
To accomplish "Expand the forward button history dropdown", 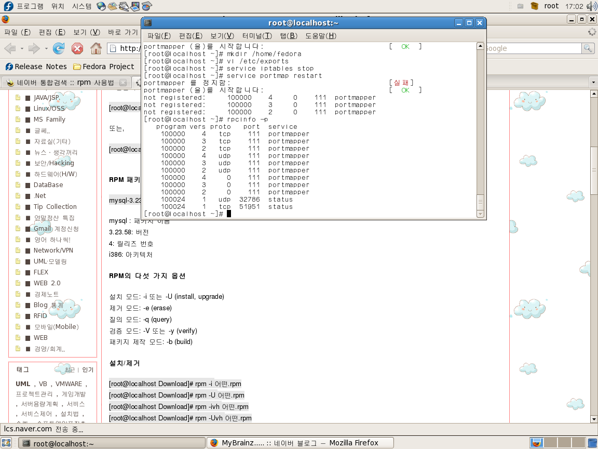I will point(46,49).
